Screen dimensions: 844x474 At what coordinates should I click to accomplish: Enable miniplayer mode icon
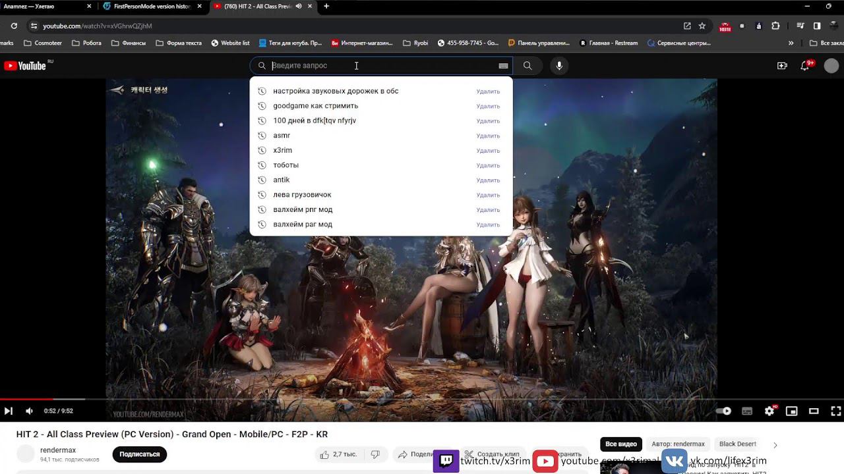(792, 411)
